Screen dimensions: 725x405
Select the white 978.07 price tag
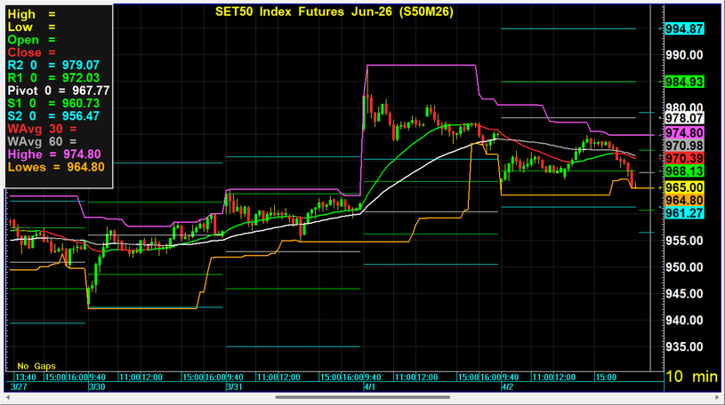685,117
